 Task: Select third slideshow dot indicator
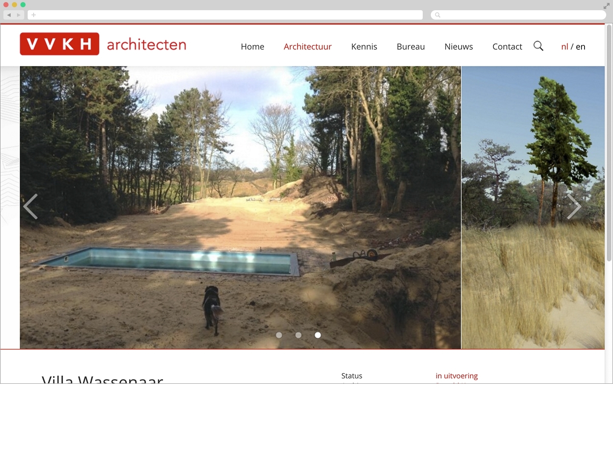[318, 335]
